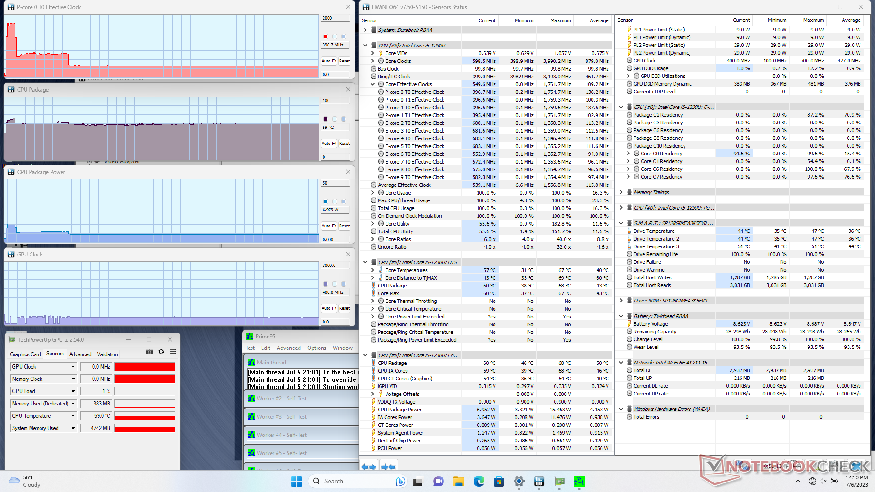The height and width of the screenshot is (492, 875).
Task: Expand the Core VIDs row
Action: 373,53
